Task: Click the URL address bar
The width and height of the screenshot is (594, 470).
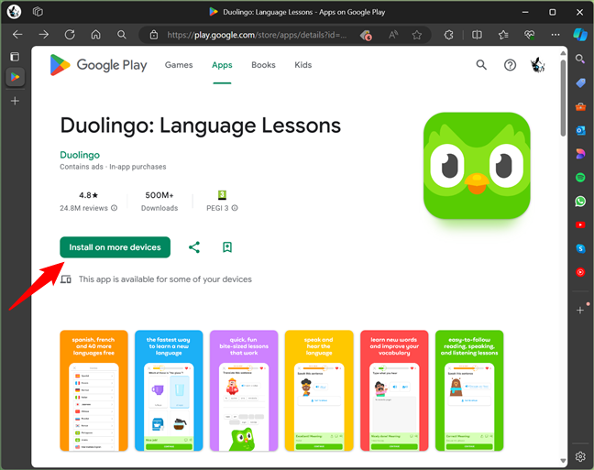Action: 257,35
